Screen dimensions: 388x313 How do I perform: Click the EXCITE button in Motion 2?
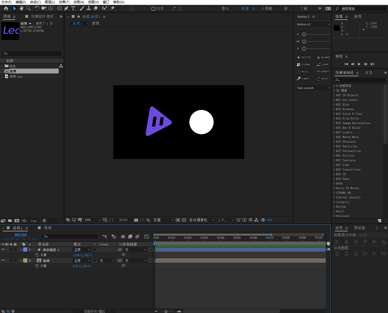click(x=304, y=57)
